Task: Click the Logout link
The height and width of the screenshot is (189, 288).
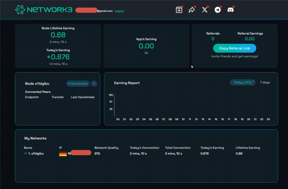Action: tap(119, 11)
